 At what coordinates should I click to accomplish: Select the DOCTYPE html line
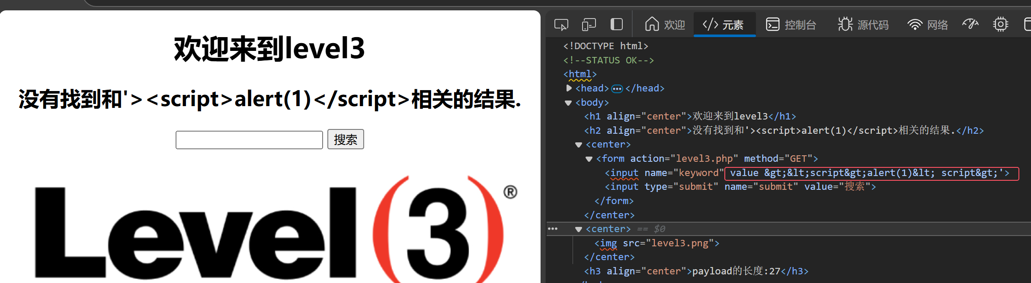pos(605,46)
